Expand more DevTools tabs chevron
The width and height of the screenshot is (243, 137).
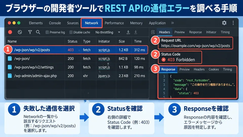172,23
